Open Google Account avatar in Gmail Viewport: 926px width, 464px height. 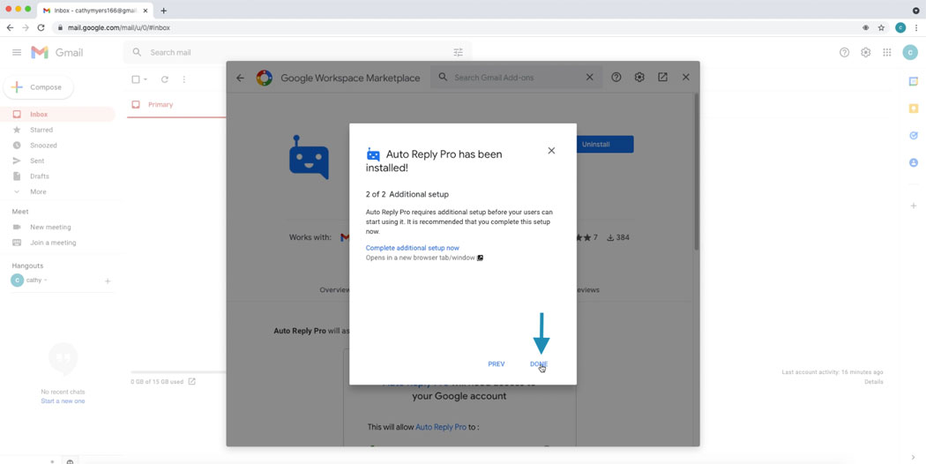click(910, 53)
